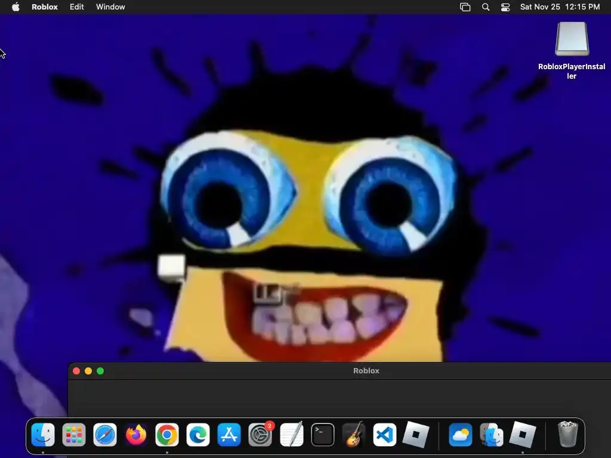Open Visual Studio Code from the dock
Image resolution: width=611 pixels, height=458 pixels.
pyautogui.click(x=385, y=434)
